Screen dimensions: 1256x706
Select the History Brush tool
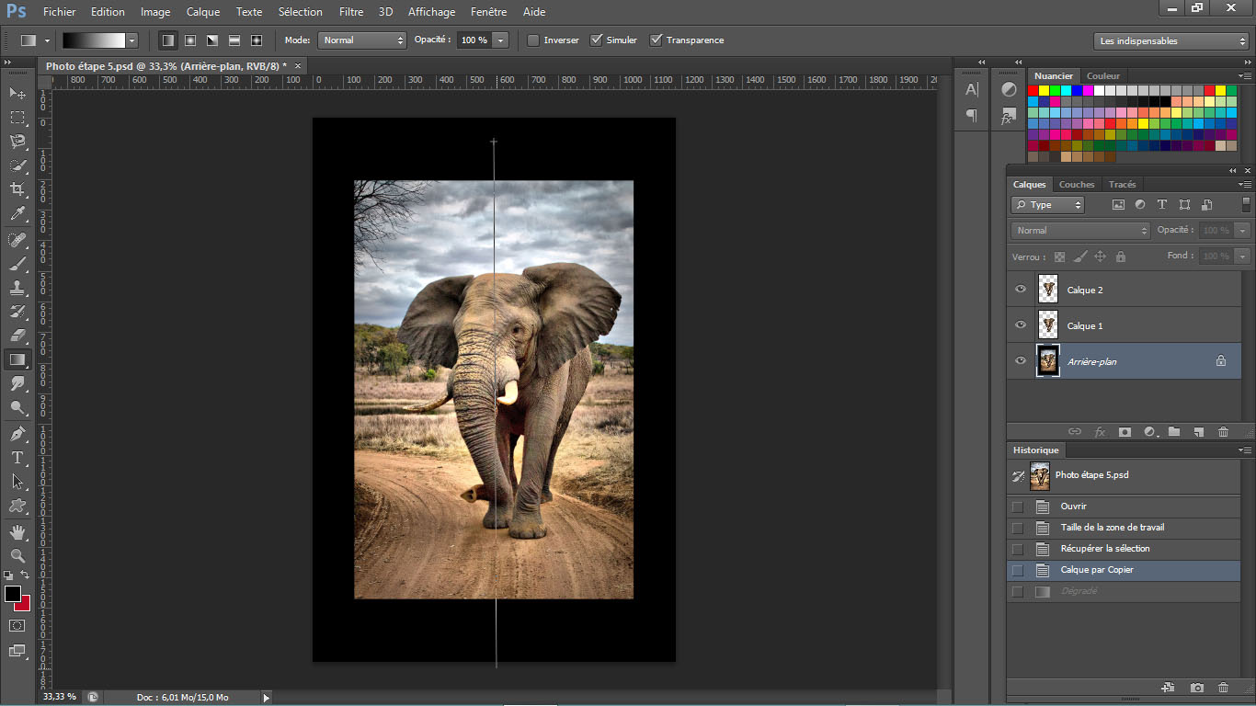coord(17,312)
